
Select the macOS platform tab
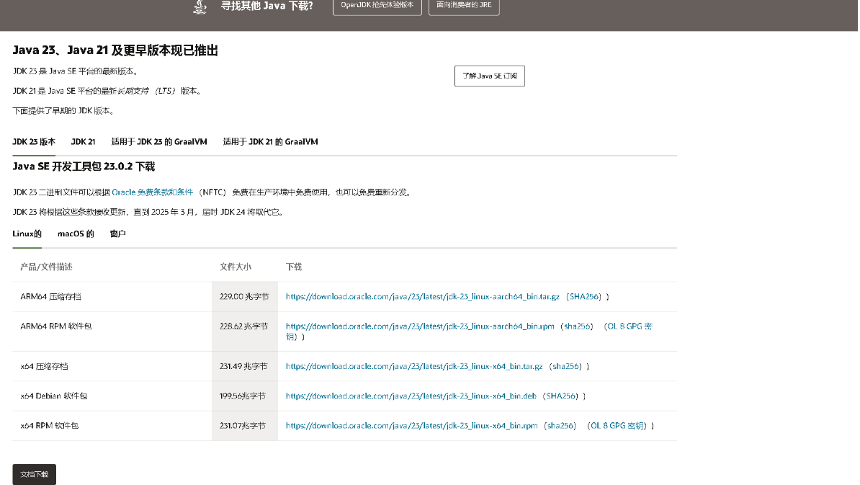(76, 234)
